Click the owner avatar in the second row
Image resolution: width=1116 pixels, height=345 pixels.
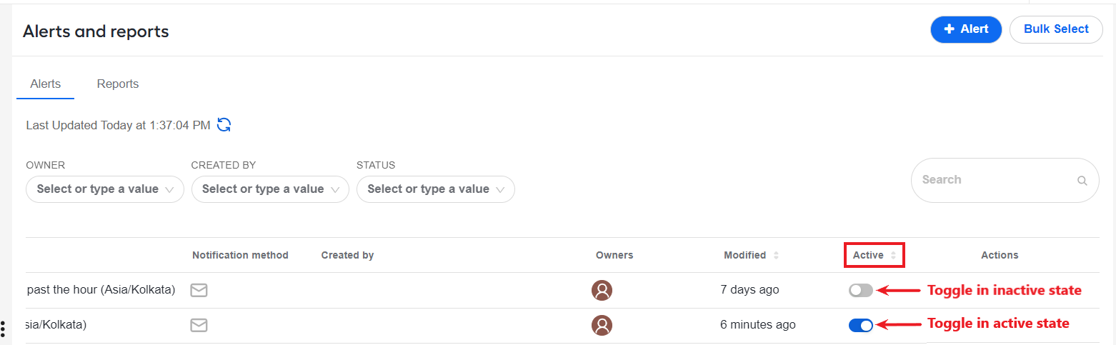click(602, 325)
